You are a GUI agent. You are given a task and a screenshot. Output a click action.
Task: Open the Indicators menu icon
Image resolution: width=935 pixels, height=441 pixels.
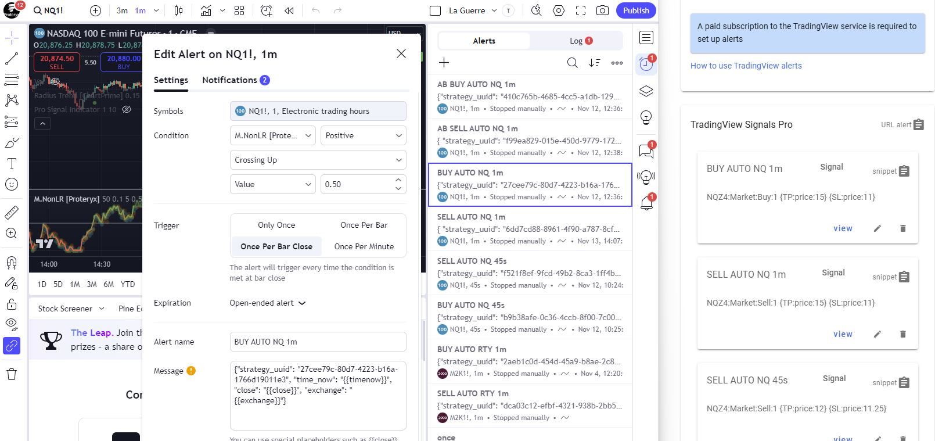(206, 10)
